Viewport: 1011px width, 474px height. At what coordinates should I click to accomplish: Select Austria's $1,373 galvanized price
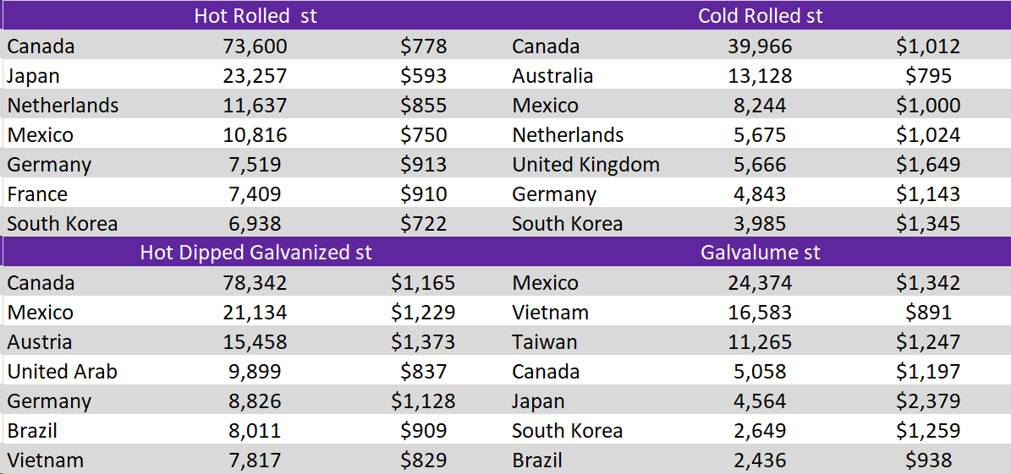coord(423,342)
